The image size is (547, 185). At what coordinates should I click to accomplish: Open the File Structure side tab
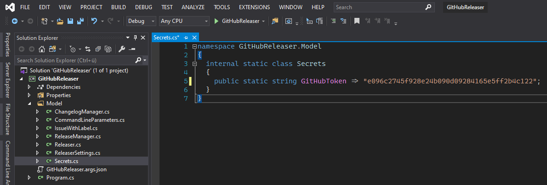tap(7, 119)
